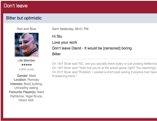Click the second 18/7 Stuie quote line
Screen dimensions: 157x121
(x=105, y=68)
